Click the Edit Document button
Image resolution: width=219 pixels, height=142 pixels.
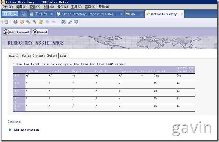(x=16, y=32)
